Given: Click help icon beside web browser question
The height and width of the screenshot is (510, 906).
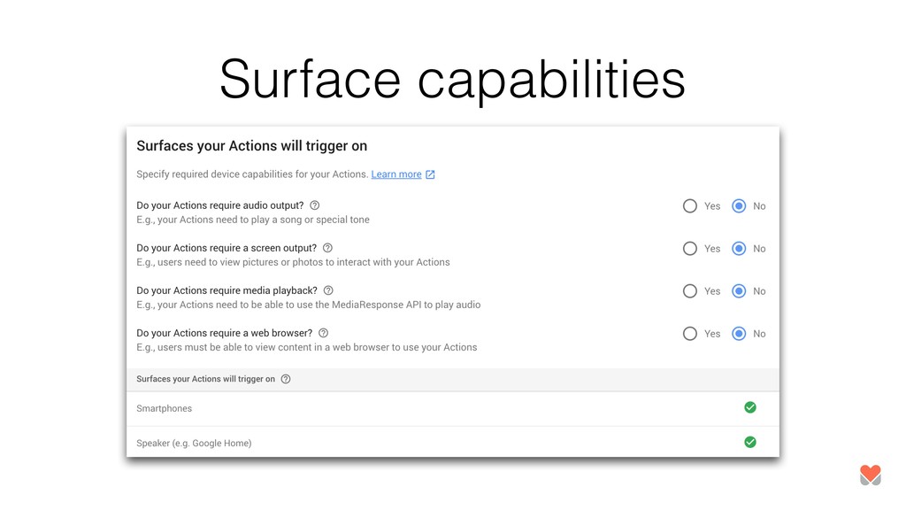Looking at the screenshot, I should tap(324, 333).
